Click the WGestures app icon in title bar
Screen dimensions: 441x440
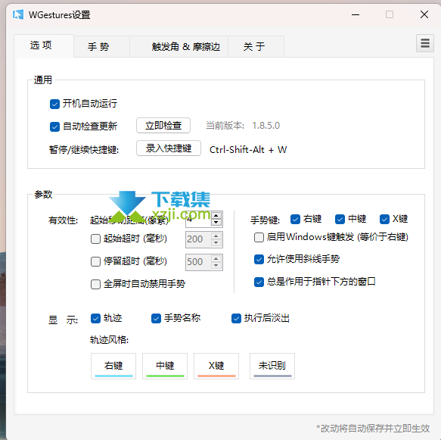click(x=18, y=14)
